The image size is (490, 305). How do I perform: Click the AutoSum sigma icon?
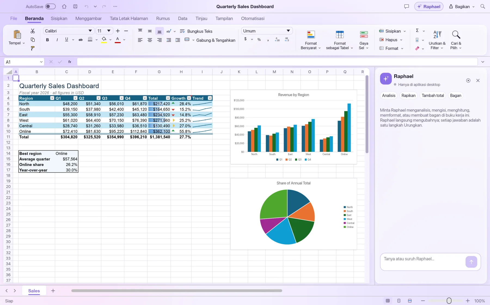(417, 31)
